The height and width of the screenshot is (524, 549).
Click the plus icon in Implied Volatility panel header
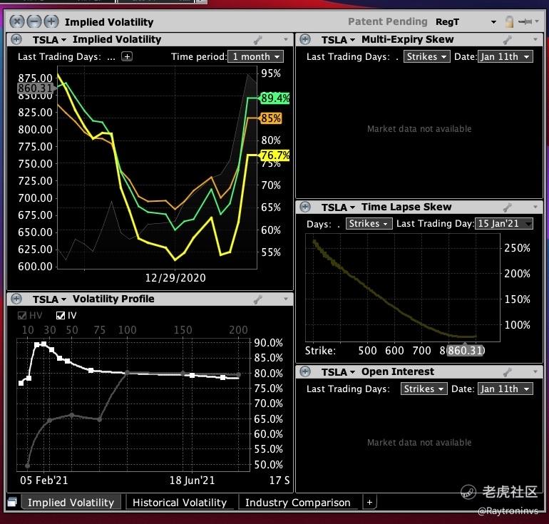[x=16, y=39]
